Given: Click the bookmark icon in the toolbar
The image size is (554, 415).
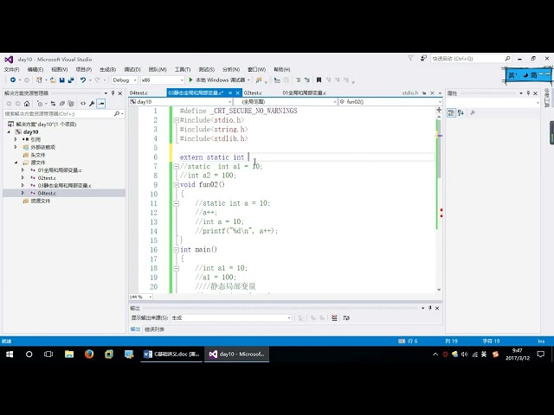Looking at the screenshot, I should click(x=319, y=80).
